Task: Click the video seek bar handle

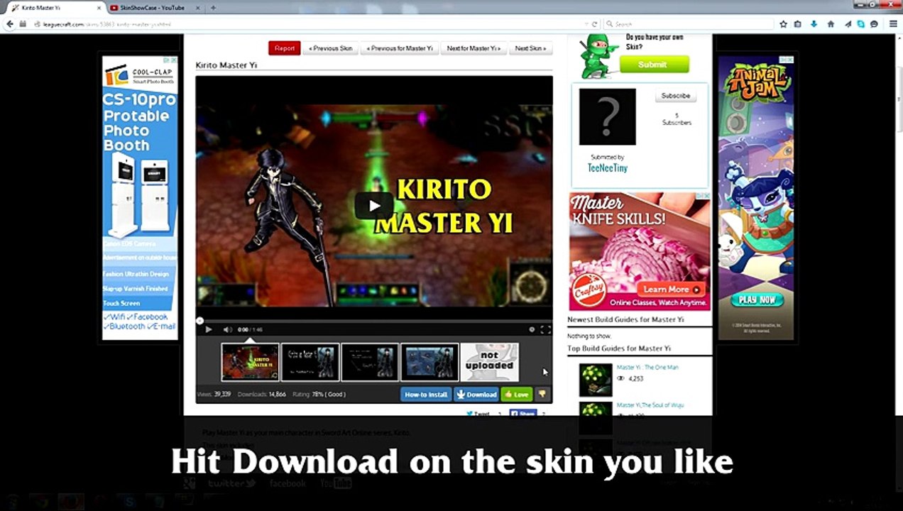Action: [x=200, y=321]
